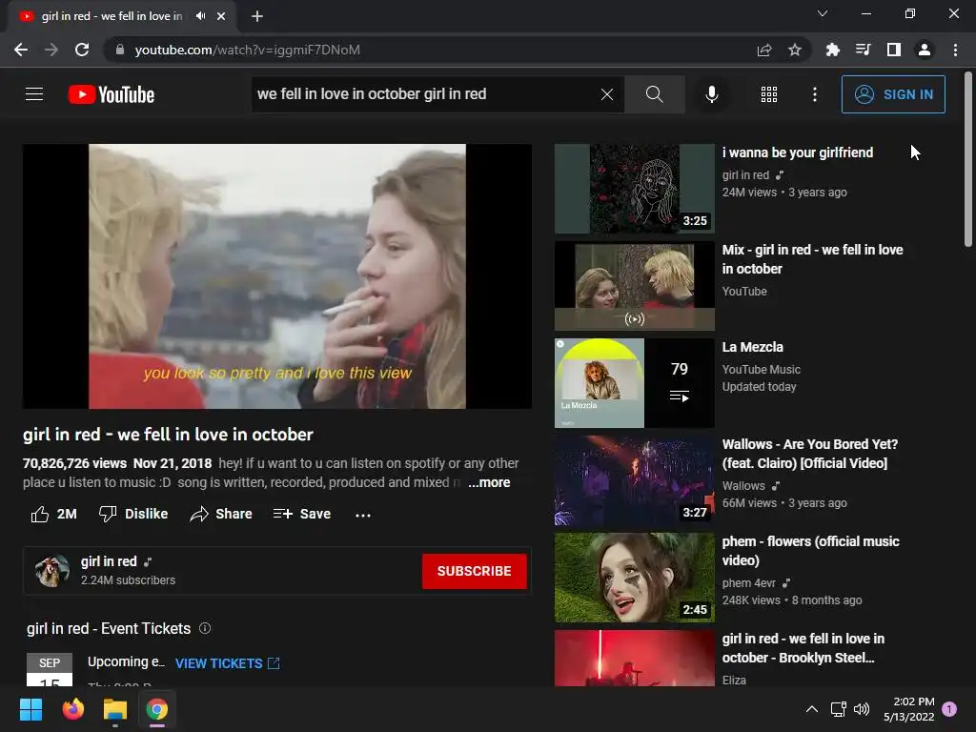Open Chrome extensions puzzle icon

click(x=832, y=50)
